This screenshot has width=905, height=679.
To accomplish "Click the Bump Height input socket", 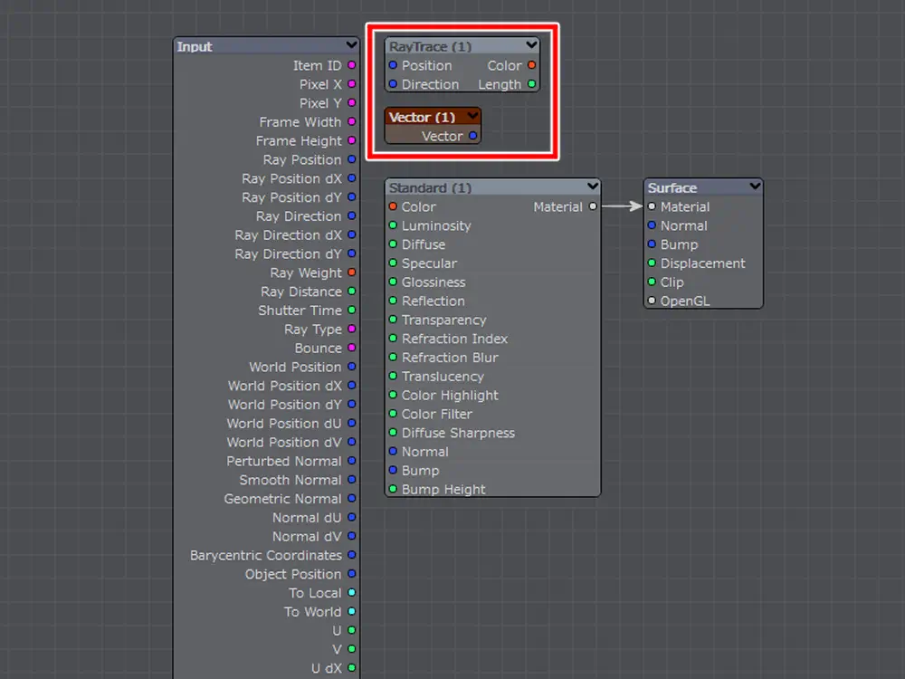I will [393, 489].
